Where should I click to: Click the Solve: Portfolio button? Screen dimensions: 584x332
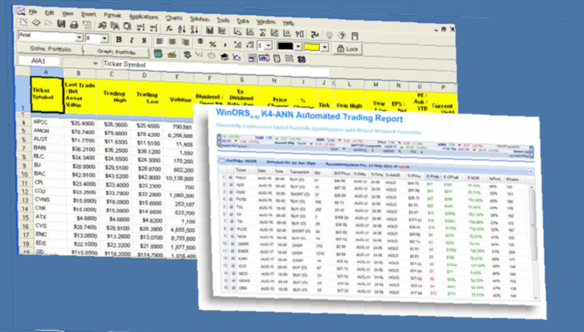[51, 49]
